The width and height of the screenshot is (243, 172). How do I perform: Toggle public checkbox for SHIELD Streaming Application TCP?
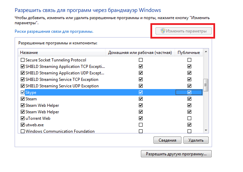189,66
